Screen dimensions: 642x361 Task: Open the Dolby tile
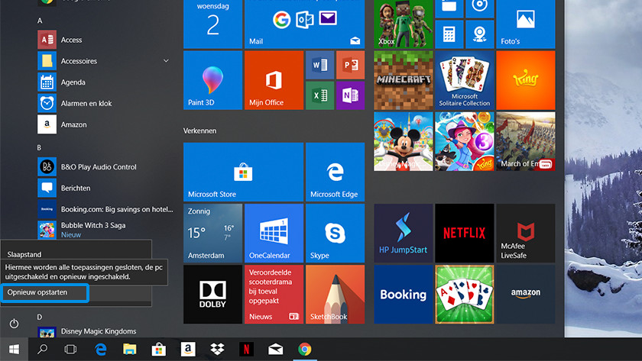pos(213,295)
